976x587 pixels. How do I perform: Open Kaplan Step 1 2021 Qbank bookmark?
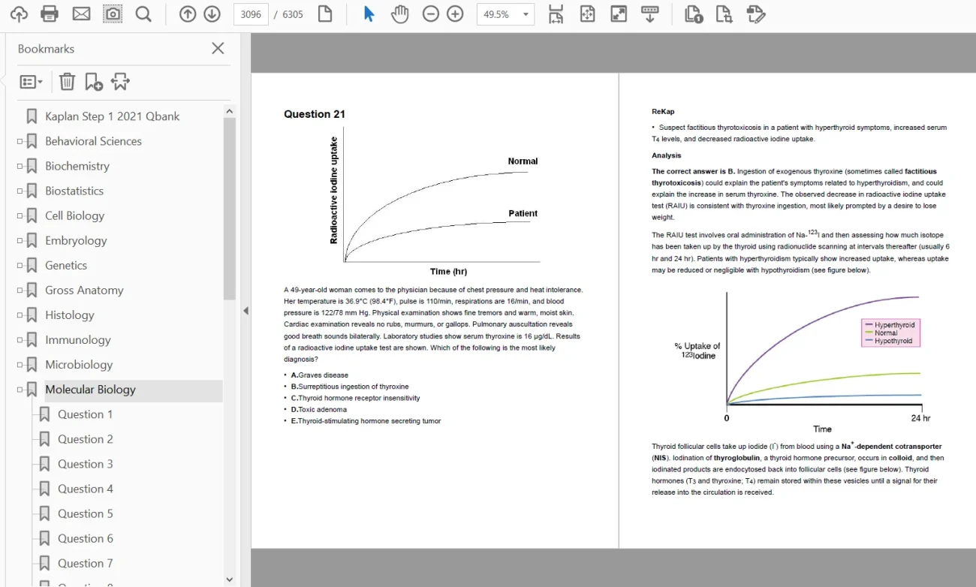coord(112,116)
